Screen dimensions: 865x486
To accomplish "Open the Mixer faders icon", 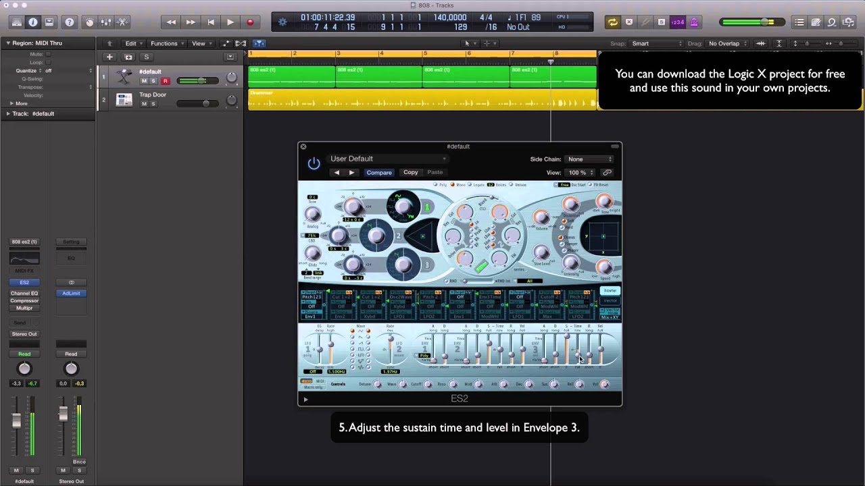I will tap(105, 22).
